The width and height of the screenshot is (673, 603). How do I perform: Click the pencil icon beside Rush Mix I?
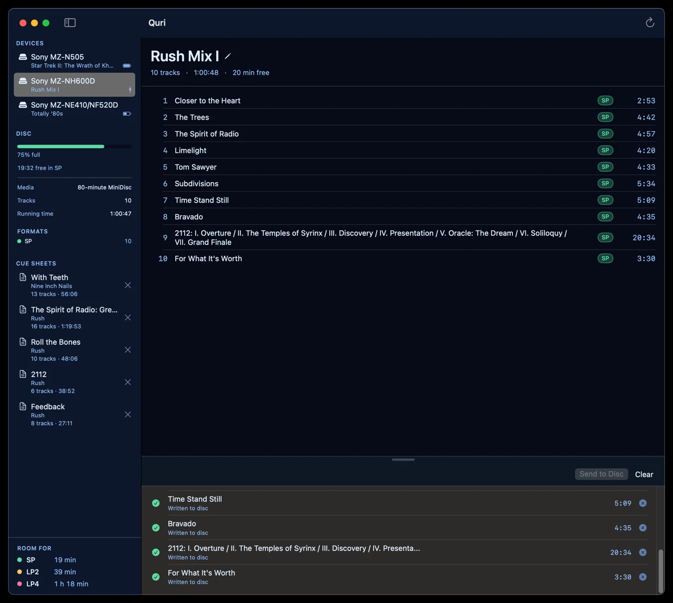tap(227, 56)
